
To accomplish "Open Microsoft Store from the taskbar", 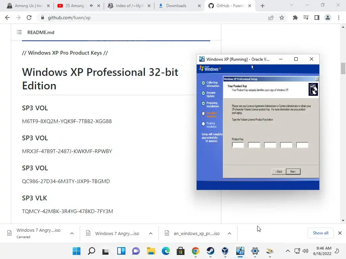I will tap(180, 251).
